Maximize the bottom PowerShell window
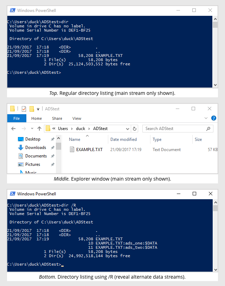Viewport: 225px width, 286px height. coord(194,194)
